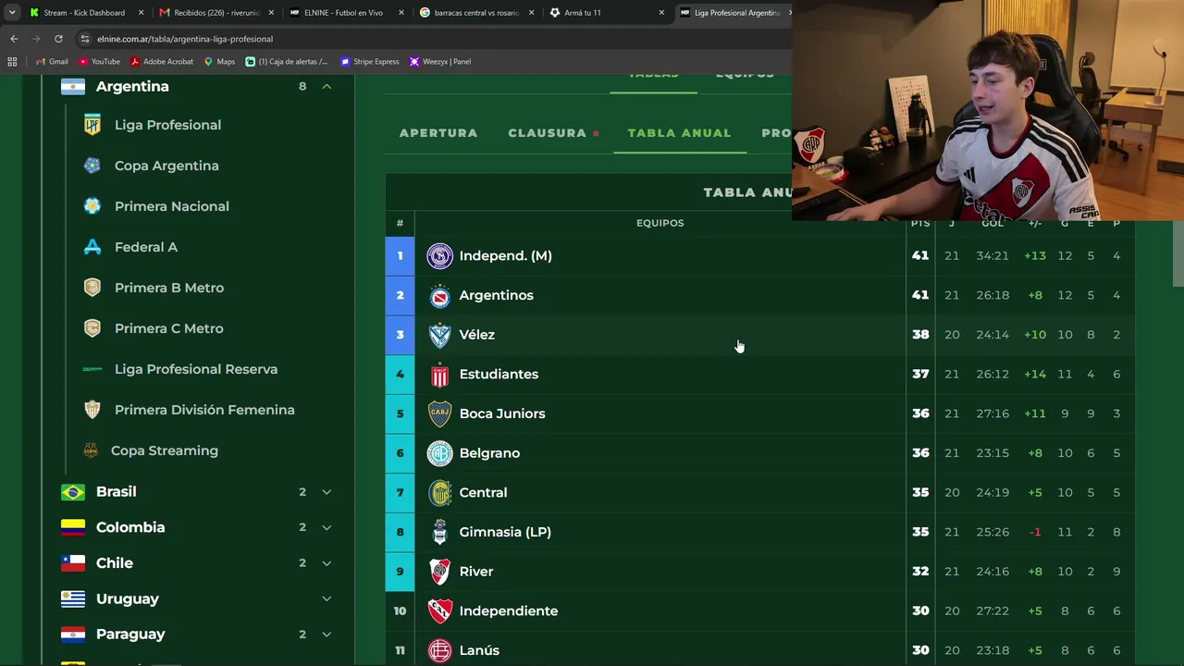
Task: Switch to the barracas central vs rosario tab
Action: coord(476,13)
